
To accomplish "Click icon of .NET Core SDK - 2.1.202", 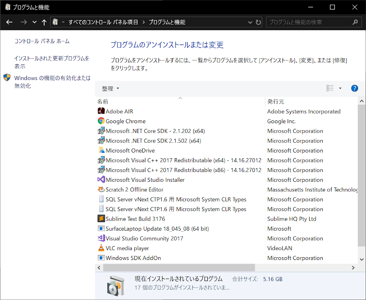I will click(101, 131).
